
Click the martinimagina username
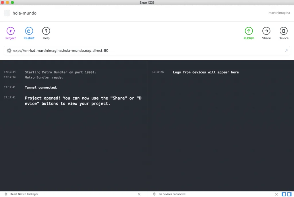click(x=279, y=13)
